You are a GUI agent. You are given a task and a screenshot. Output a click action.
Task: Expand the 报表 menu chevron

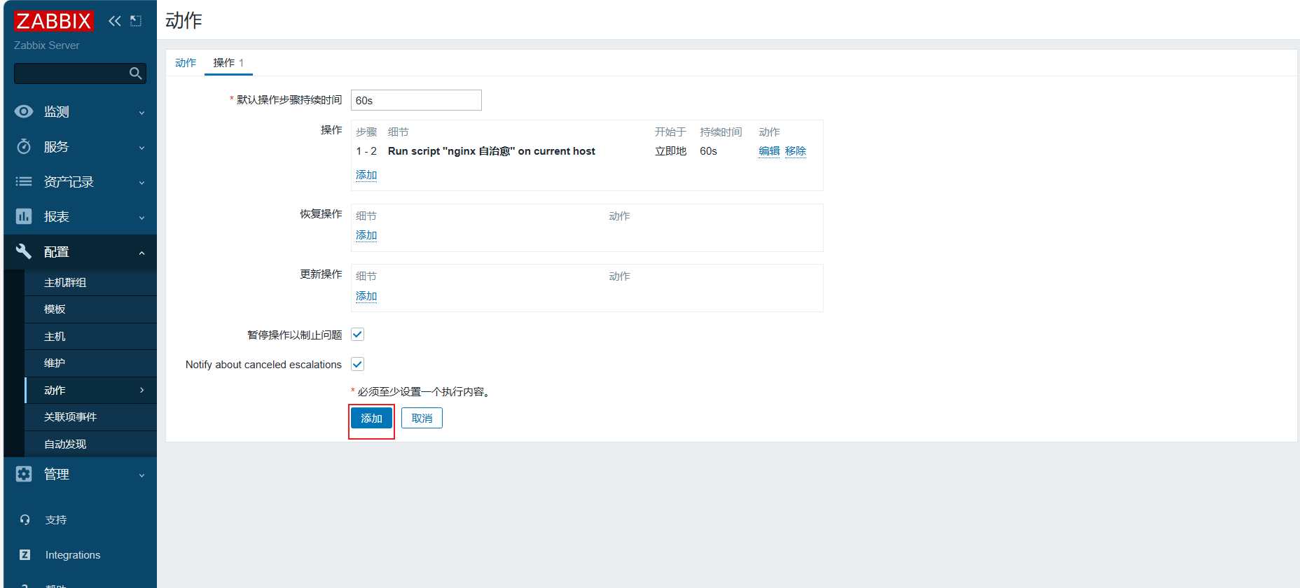[x=141, y=218]
